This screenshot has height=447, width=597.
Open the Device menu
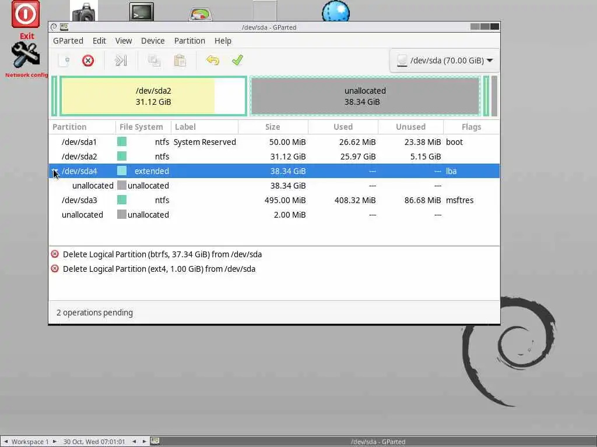coord(153,41)
